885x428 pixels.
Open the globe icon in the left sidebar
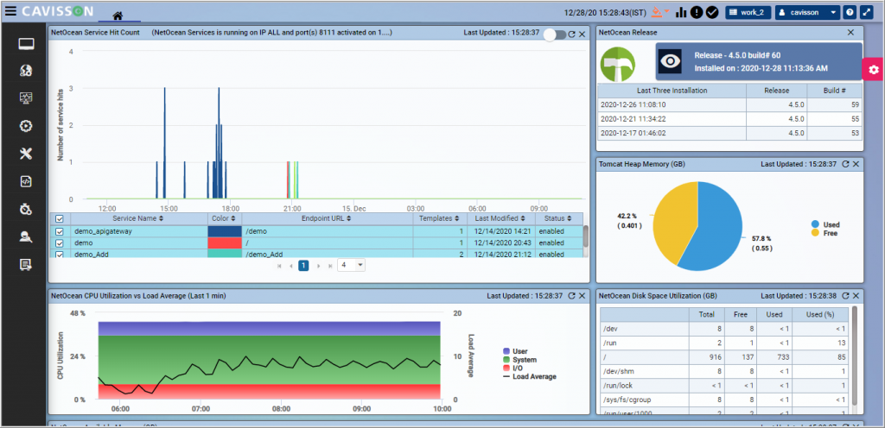click(26, 71)
